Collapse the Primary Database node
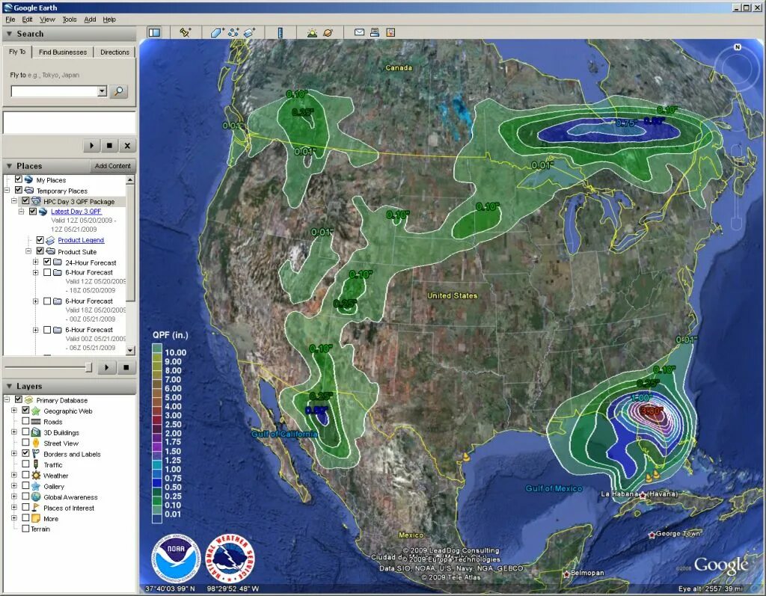Viewport: 766px width, 596px height. (x=7, y=399)
